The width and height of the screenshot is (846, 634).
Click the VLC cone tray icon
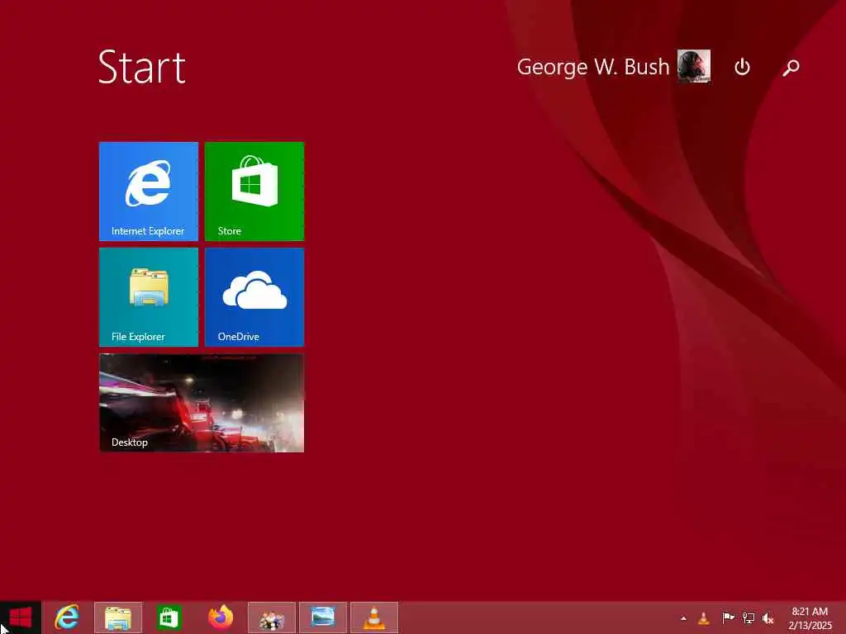click(x=704, y=617)
